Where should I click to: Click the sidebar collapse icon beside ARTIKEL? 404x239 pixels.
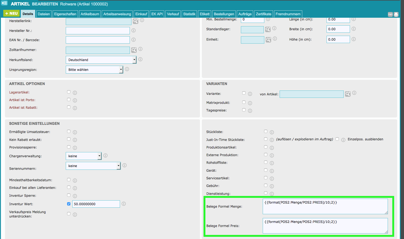pos(4,3)
